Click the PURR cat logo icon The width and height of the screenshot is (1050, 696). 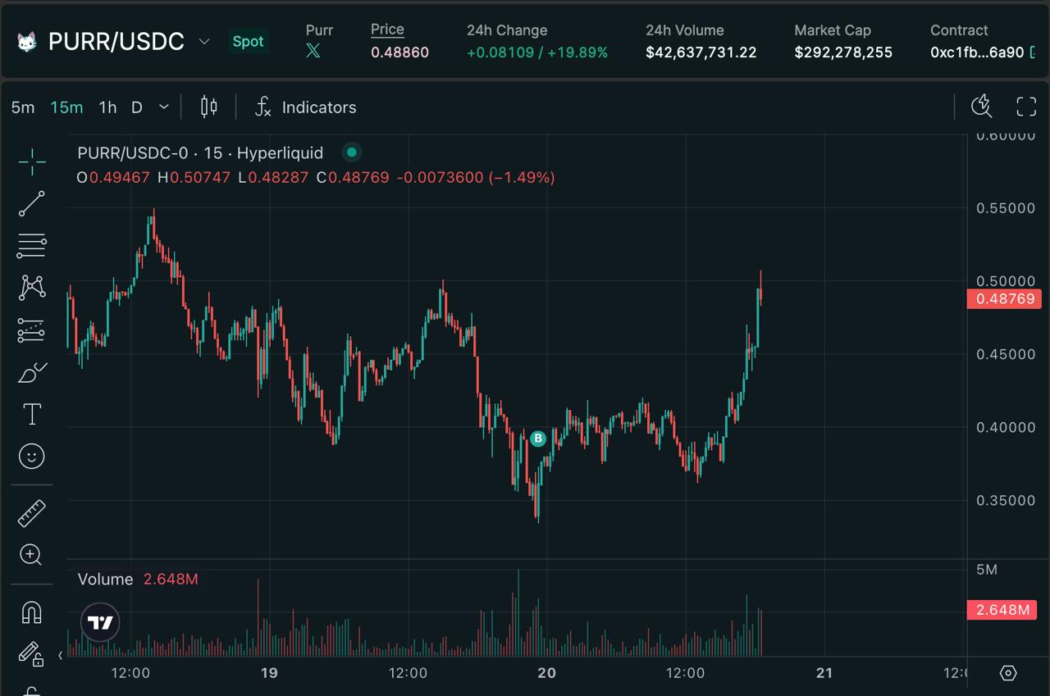(29, 41)
